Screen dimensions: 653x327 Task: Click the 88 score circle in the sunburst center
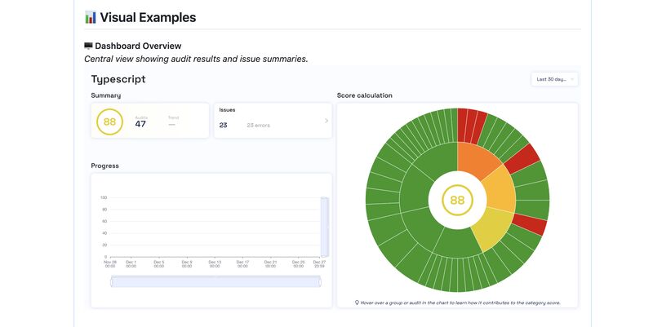tap(457, 200)
